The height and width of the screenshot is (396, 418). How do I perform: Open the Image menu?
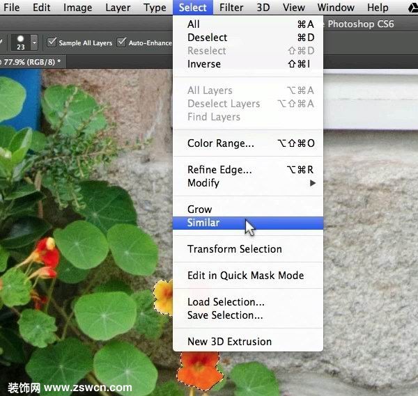tap(77, 8)
